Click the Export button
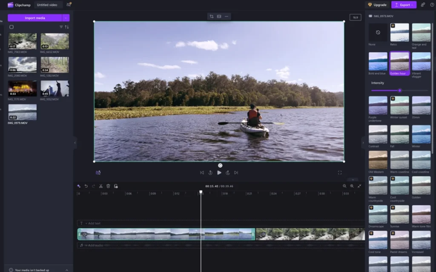The height and width of the screenshot is (272, 436). tap(404, 5)
